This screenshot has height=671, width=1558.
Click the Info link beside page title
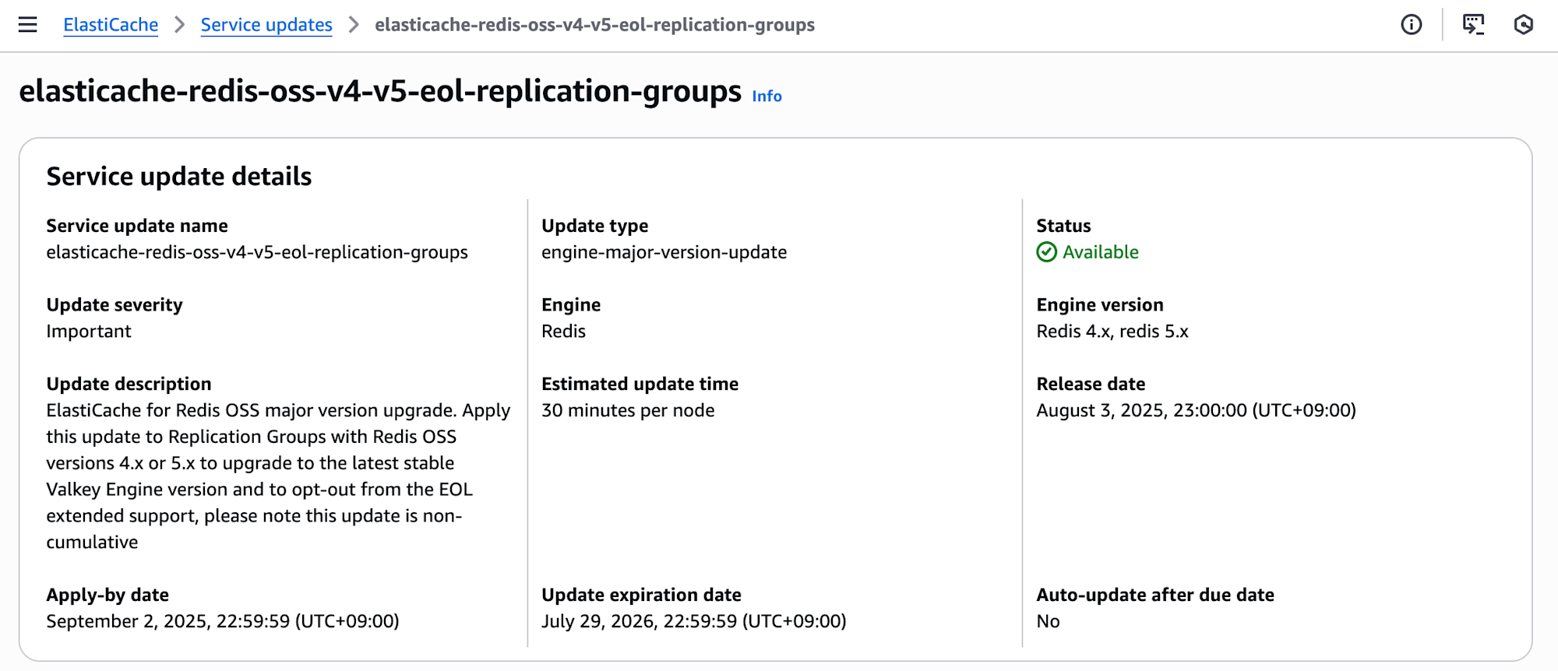pyautogui.click(x=767, y=96)
